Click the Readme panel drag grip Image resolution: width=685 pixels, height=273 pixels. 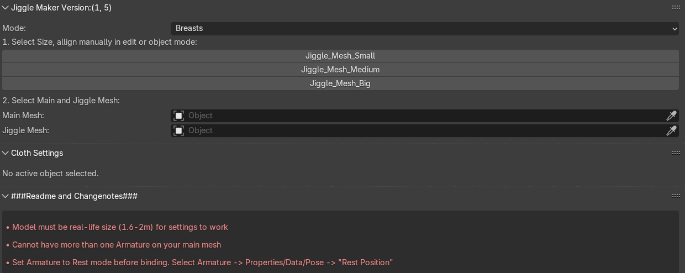tap(676, 196)
